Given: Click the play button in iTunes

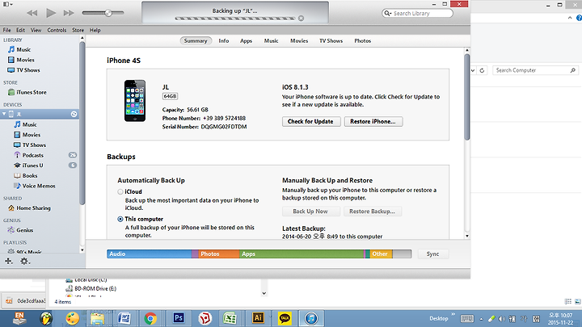Looking at the screenshot, I should click(x=51, y=13).
